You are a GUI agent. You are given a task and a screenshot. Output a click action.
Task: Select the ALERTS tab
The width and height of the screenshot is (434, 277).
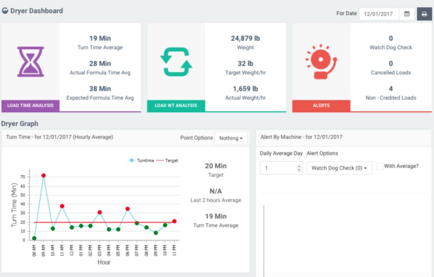pyautogui.click(x=321, y=105)
